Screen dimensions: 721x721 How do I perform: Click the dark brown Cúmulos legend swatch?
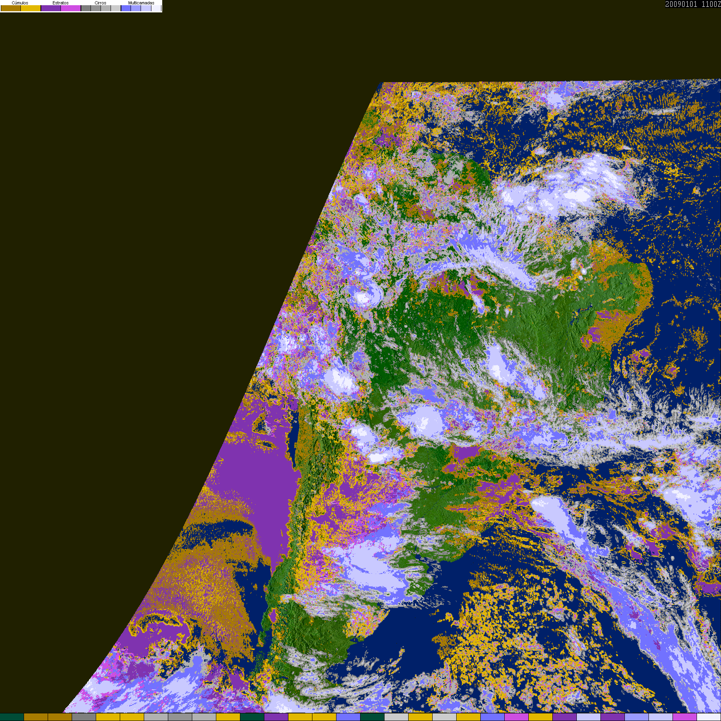point(11,8)
